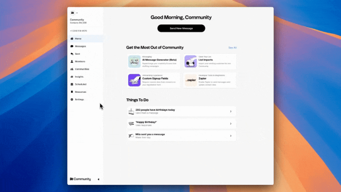Expand the 293 birthdays row chevron

coord(231,112)
